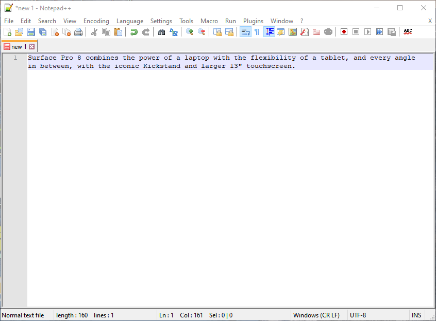The image size is (436, 321).
Task: Open the ? help menu
Action: 301,21
